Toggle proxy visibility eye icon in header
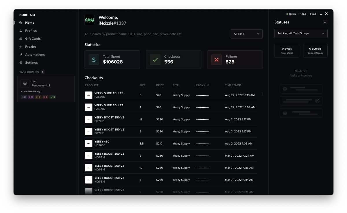 pos(208,85)
